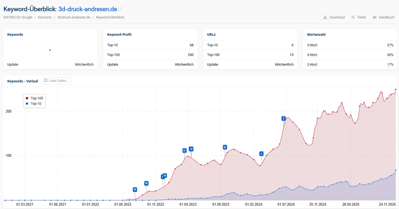Open the Handbuch book icon
Screen dimensions: 399x209
375,17
